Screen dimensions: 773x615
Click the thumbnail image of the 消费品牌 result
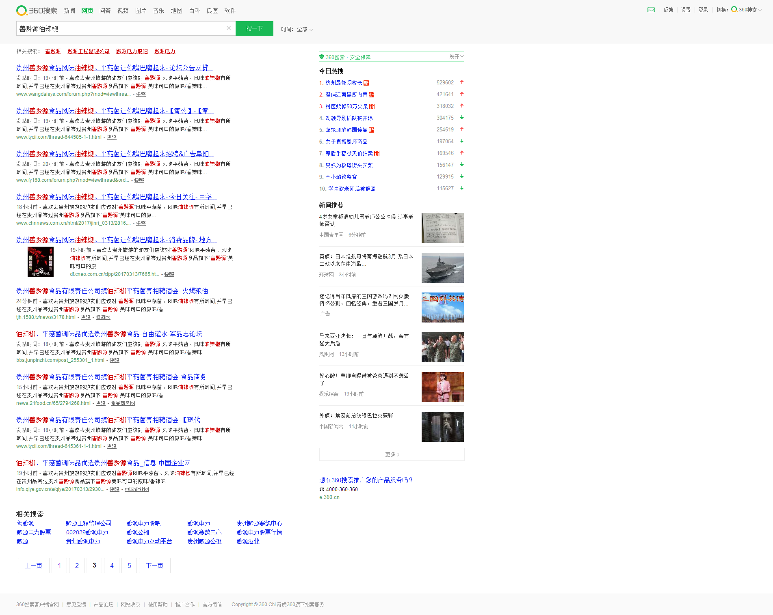pos(41,262)
